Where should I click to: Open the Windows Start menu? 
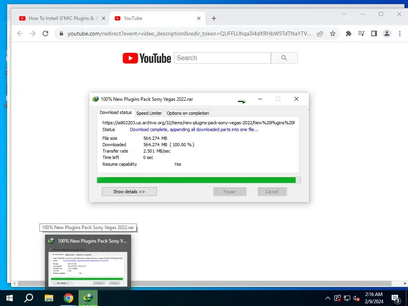[10, 298]
